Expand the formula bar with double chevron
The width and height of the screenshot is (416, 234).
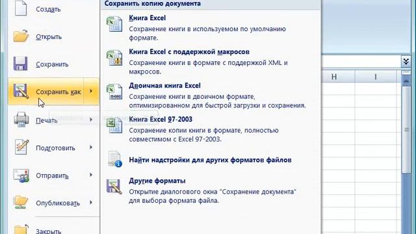coord(406,62)
